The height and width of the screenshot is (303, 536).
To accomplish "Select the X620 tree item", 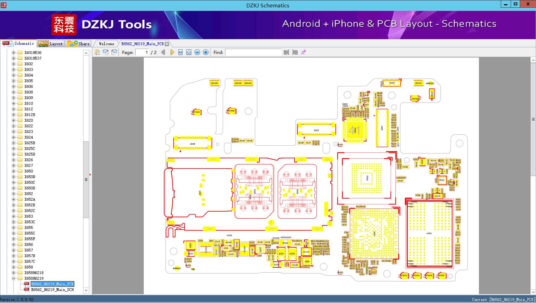I will pyautogui.click(x=29, y=120).
